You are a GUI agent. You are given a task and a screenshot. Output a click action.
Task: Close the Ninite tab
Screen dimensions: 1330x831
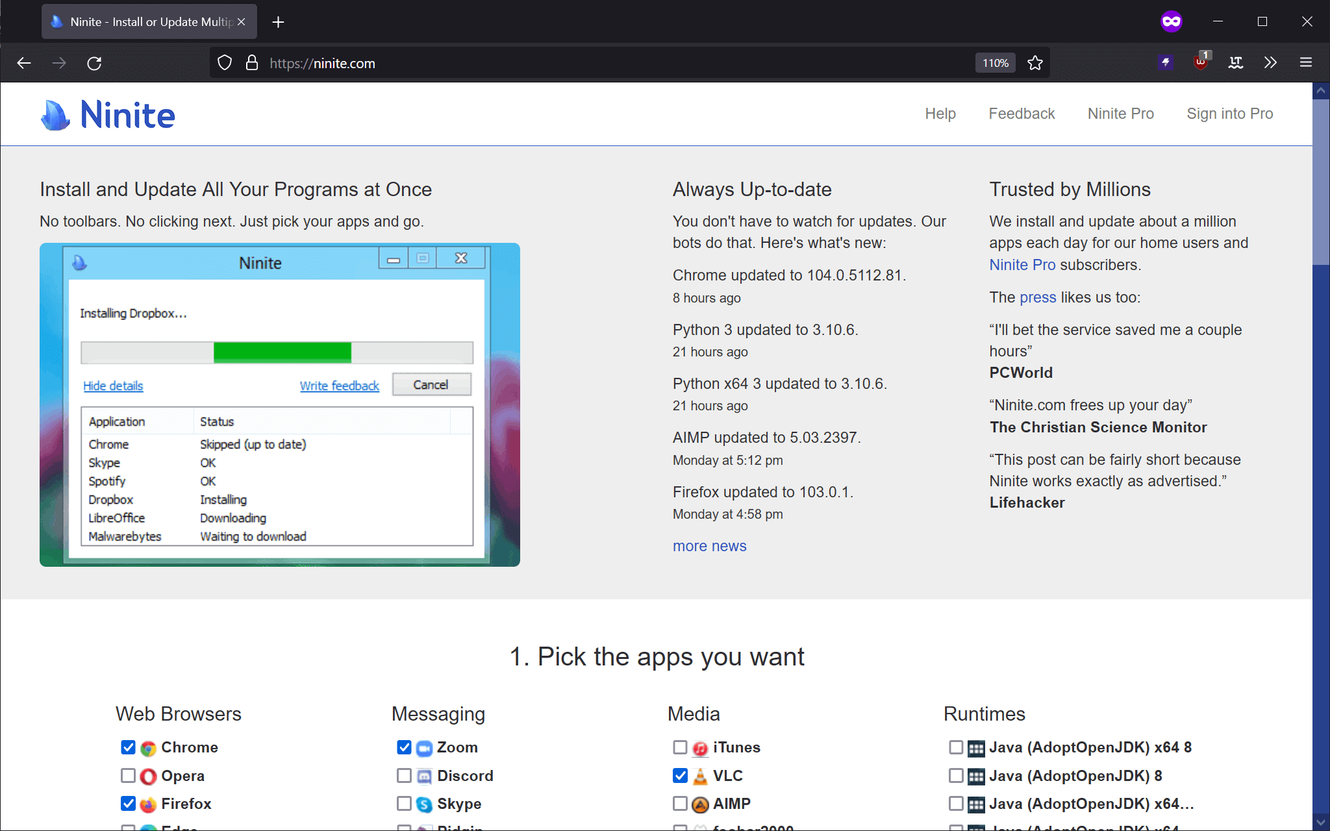pyautogui.click(x=242, y=22)
